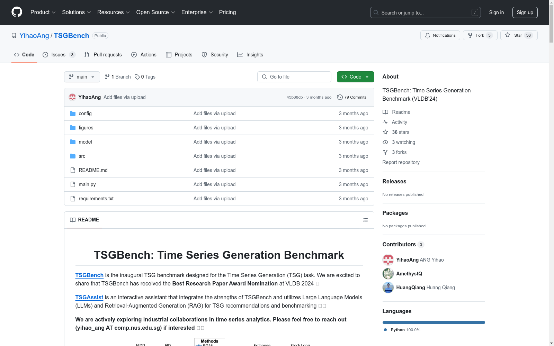This screenshot has width=554, height=346.
Task: Open AmethystQ contributor avatar
Action: (x=388, y=274)
